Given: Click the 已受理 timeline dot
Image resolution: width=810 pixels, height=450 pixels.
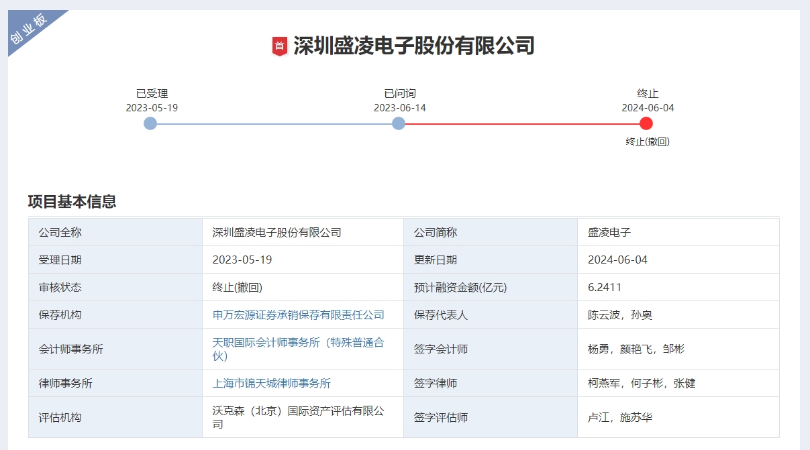Looking at the screenshot, I should (x=150, y=123).
